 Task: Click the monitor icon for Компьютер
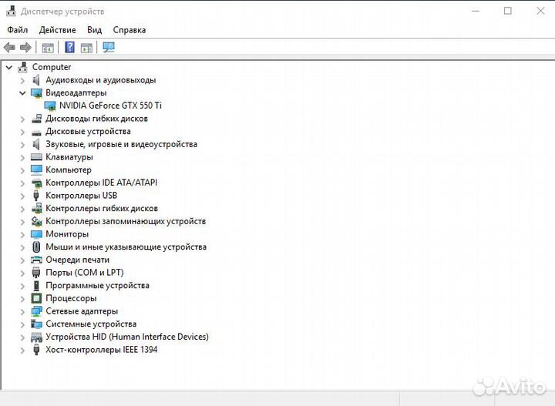click(x=36, y=170)
